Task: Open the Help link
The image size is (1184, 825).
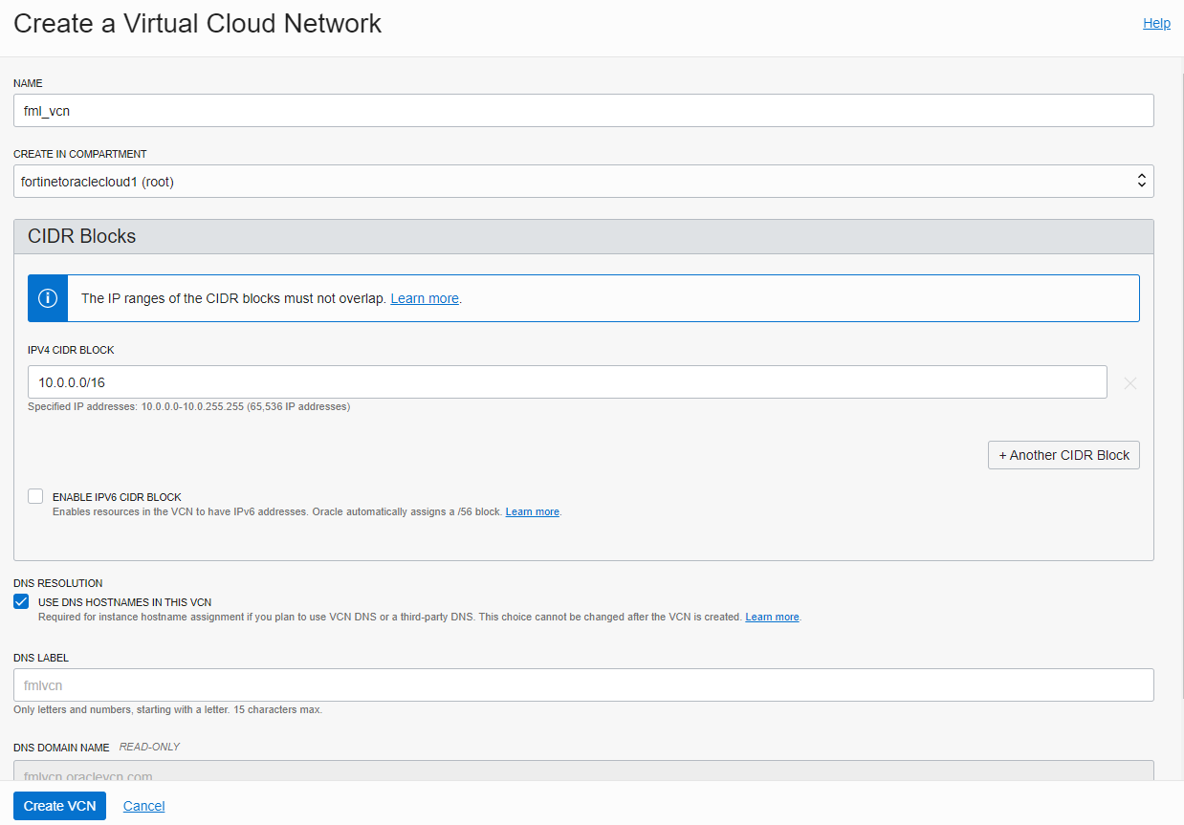Action: point(1156,22)
